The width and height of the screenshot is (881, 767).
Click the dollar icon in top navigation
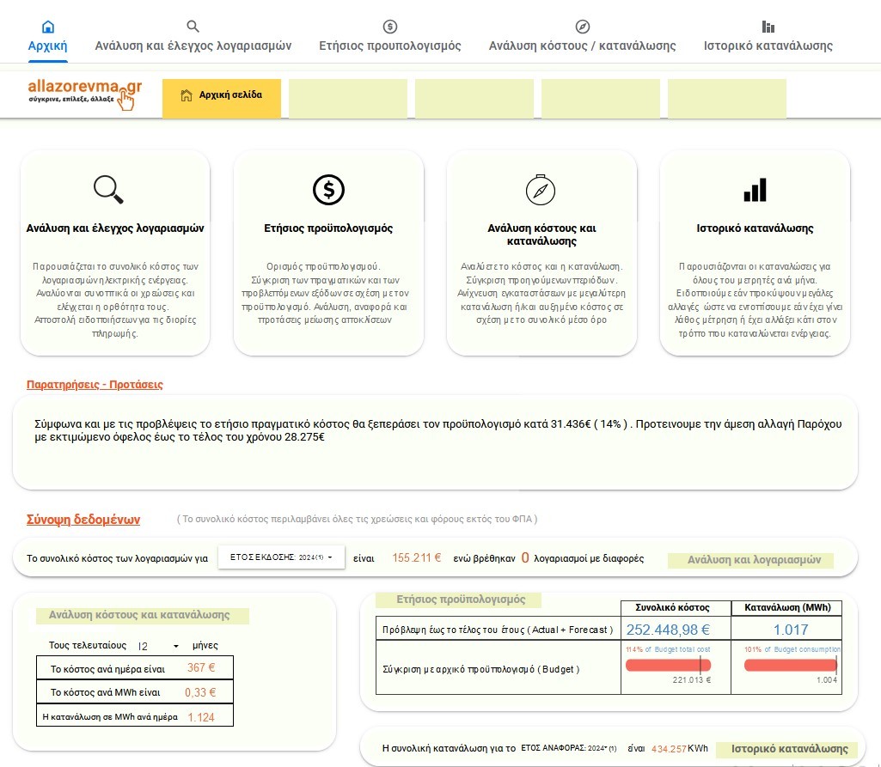click(390, 27)
